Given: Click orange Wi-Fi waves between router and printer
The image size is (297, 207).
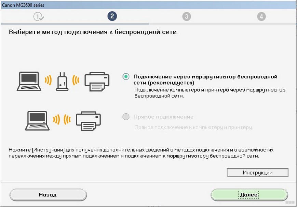Looking at the screenshot, I should click(x=76, y=81).
